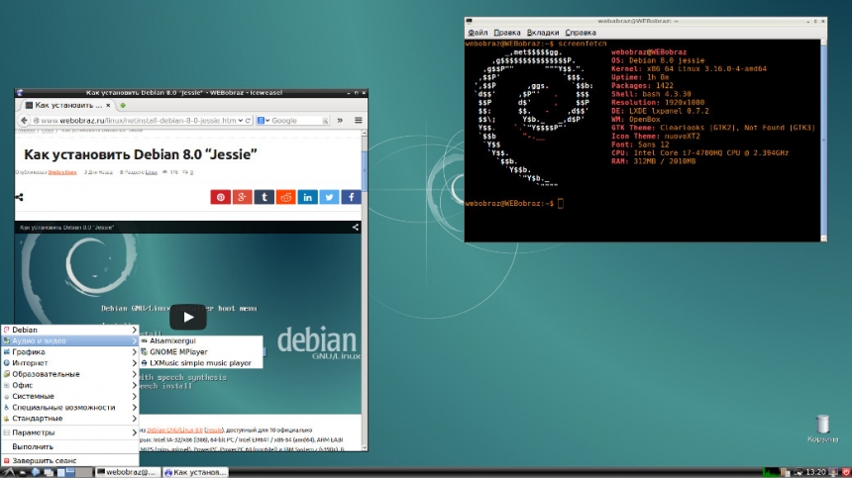Expand the Параметры submenu

[x=69, y=432]
